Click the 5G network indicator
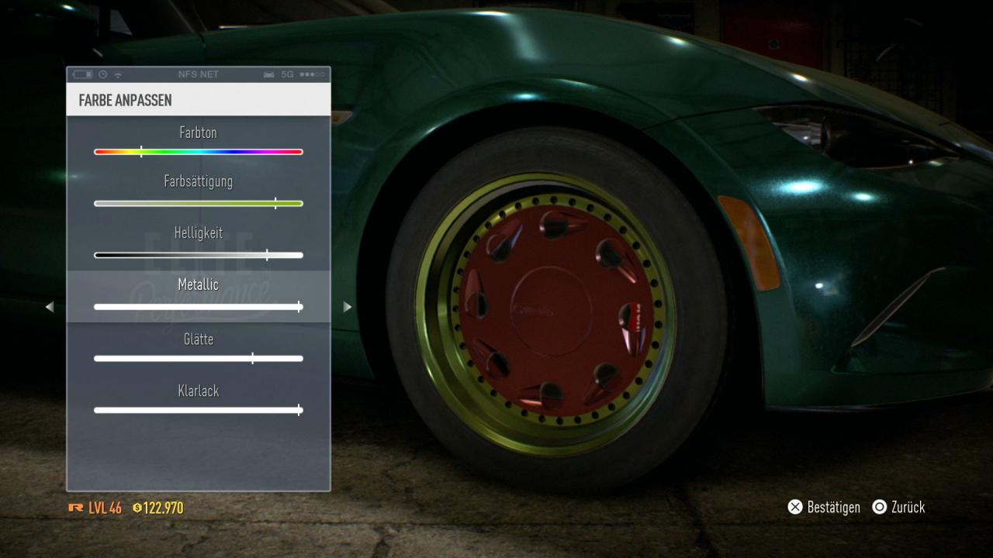 pyautogui.click(x=288, y=74)
